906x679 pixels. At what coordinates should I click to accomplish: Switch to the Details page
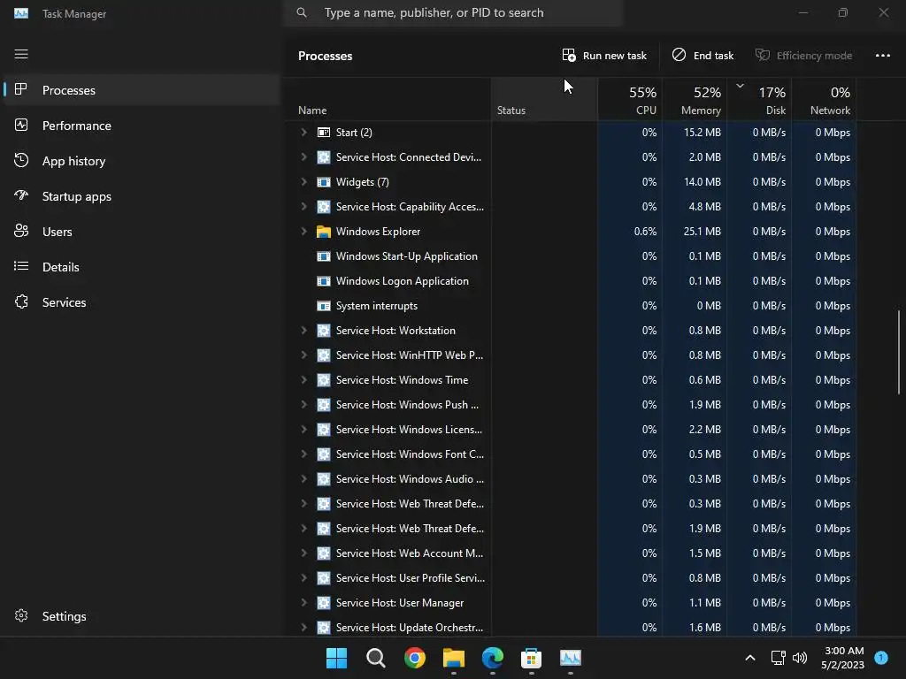(141, 267)
